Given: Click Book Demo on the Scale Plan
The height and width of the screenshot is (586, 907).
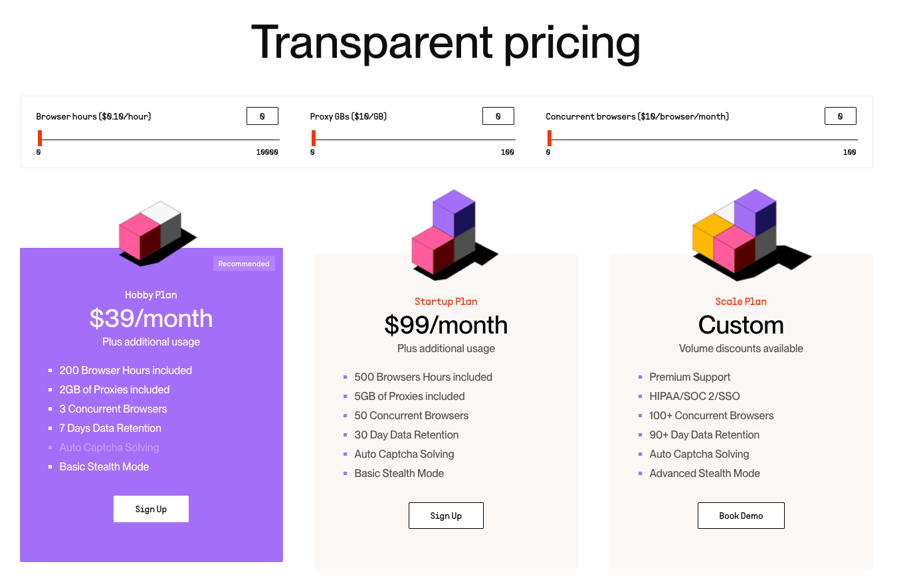Looking at the screenshot, I should pyautogui.click(x=741, y=515).
